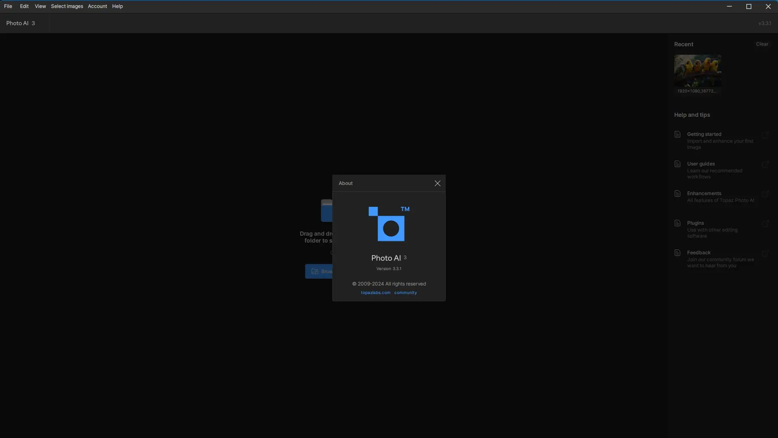778x438 pixels.
Task: Open the File menu
Action: pos(8,6)
